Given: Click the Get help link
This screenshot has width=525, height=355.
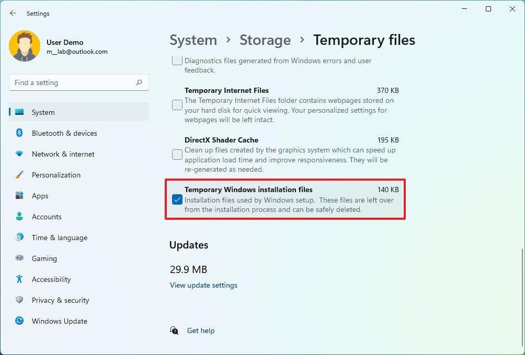Looking at the screenshot, I should (201, 330).
